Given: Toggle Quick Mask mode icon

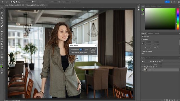Looking at the screenshot, I should pyautogui.click(x=2, y=70).
